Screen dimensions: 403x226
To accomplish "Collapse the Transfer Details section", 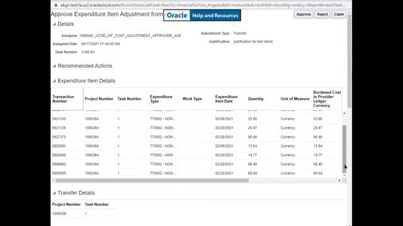I will pos(54,193).
